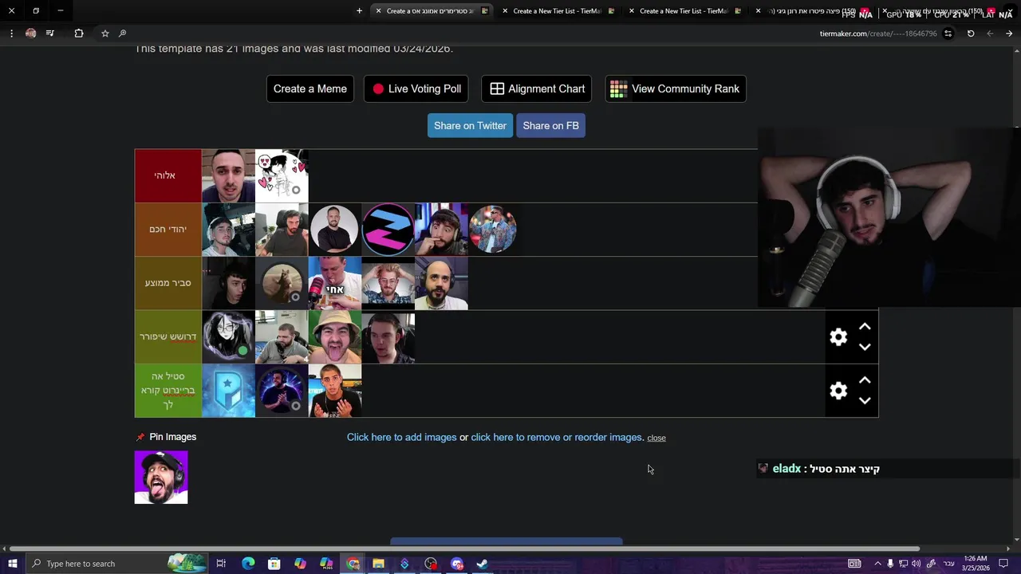
Task: Select the bald man in black shirt circle image
Action: pyautogui.click(x=335, y=230)
